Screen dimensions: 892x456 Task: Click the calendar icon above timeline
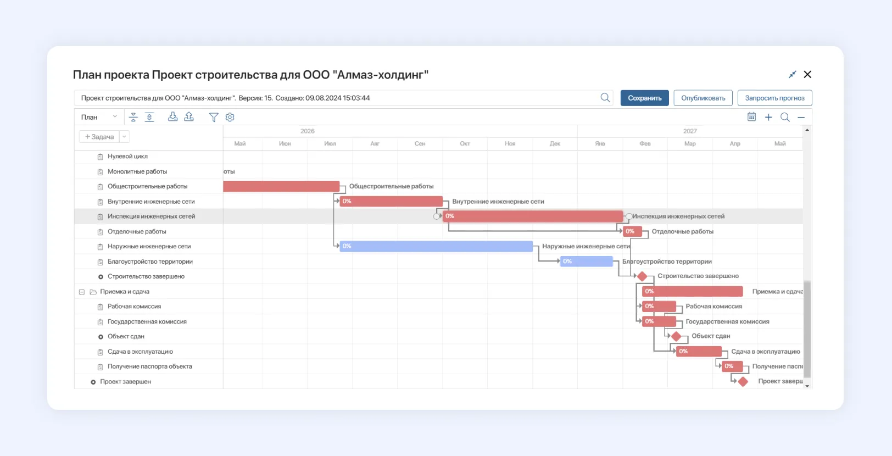point(751,117)
